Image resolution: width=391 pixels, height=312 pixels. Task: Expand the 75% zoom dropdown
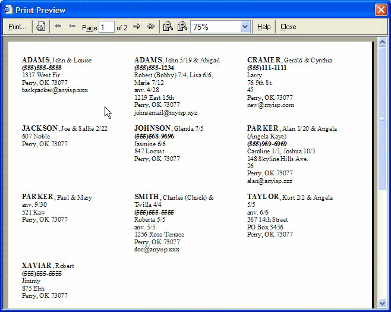(245, 27)
